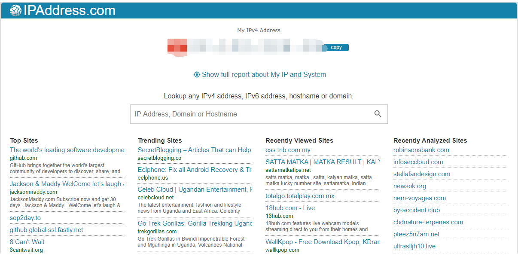518x275 pixels.
Task: Open by-accident.club link
Action: tap(417, 210)
